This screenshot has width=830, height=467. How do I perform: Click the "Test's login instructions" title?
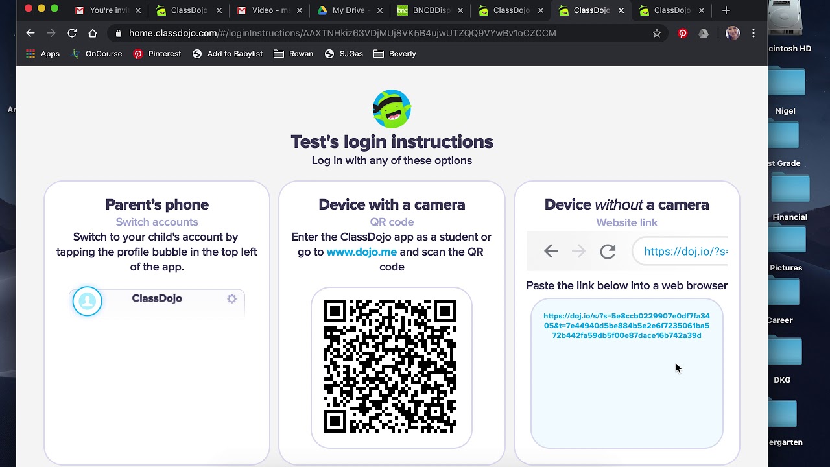392,141
